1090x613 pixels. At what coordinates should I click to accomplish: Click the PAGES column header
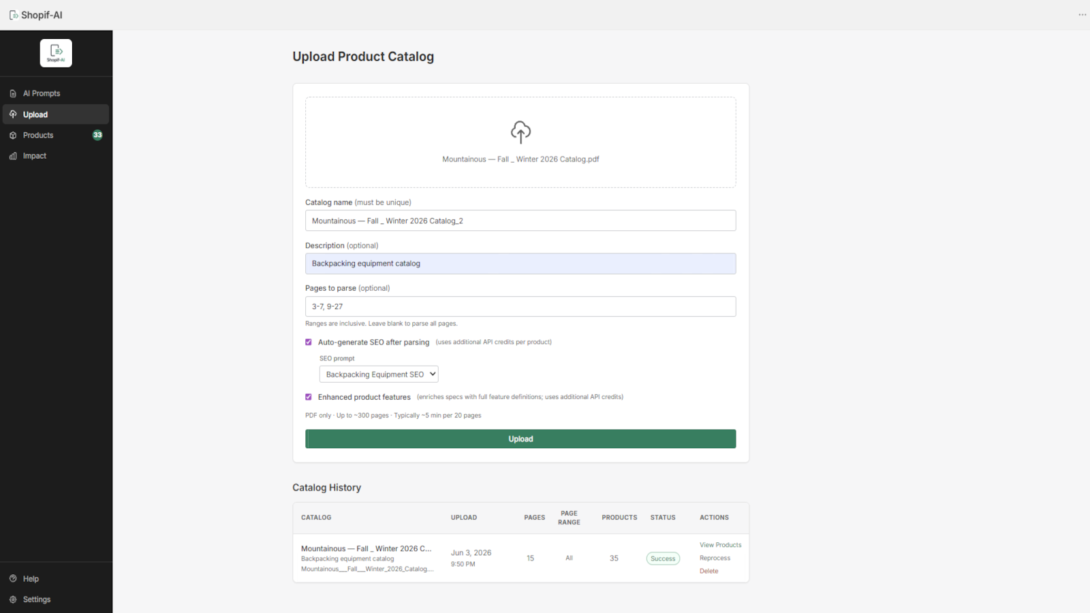click(x=534, y=518)
